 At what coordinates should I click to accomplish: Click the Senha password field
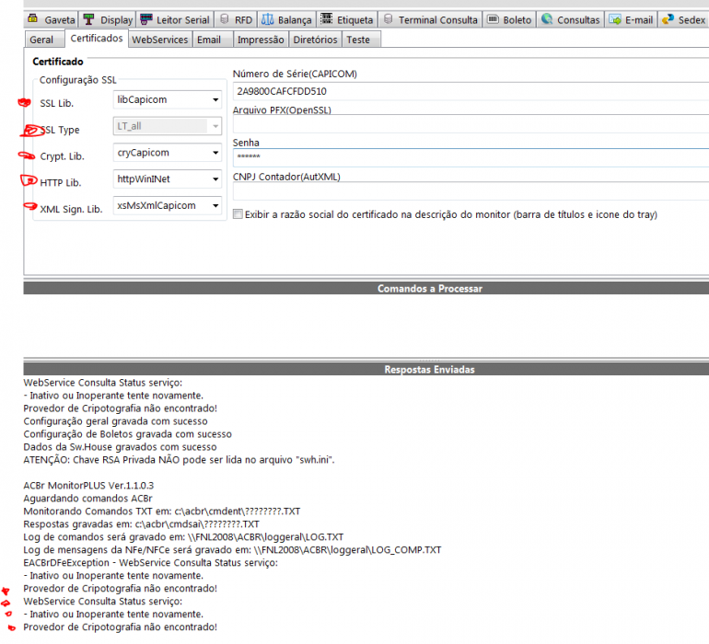pyautogui.click(x=471, y=157)
